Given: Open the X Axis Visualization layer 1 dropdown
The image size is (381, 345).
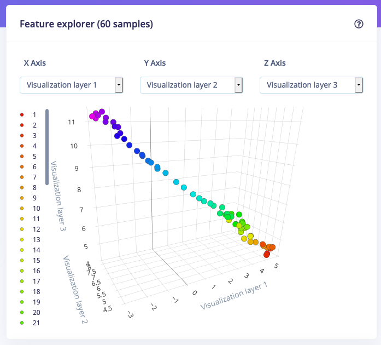Looking at the screenshot, I should tap(71, 85).
